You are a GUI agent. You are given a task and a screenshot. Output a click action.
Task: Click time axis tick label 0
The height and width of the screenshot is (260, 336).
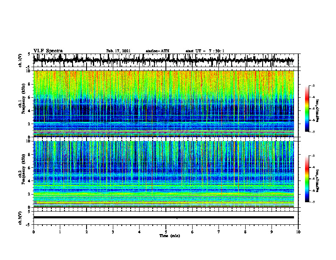(x=34, y=232)
